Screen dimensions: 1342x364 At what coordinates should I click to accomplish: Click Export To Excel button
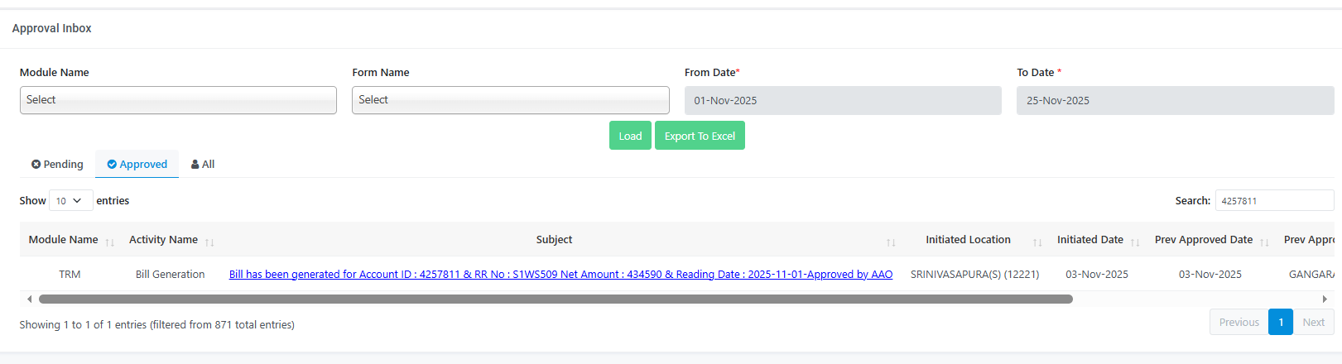coord(700,136)
